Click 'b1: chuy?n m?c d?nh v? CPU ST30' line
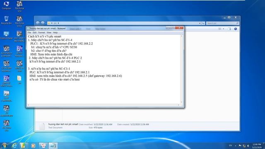 coord(54,47)
